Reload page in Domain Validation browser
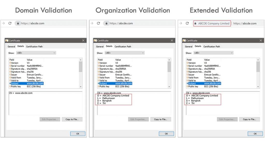 (x=10, y=23)
